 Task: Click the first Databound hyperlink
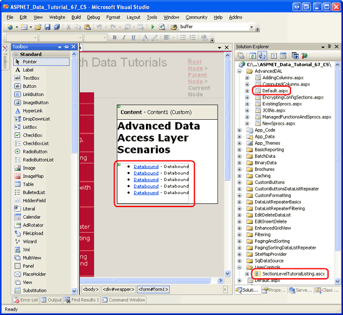[146, 167]
